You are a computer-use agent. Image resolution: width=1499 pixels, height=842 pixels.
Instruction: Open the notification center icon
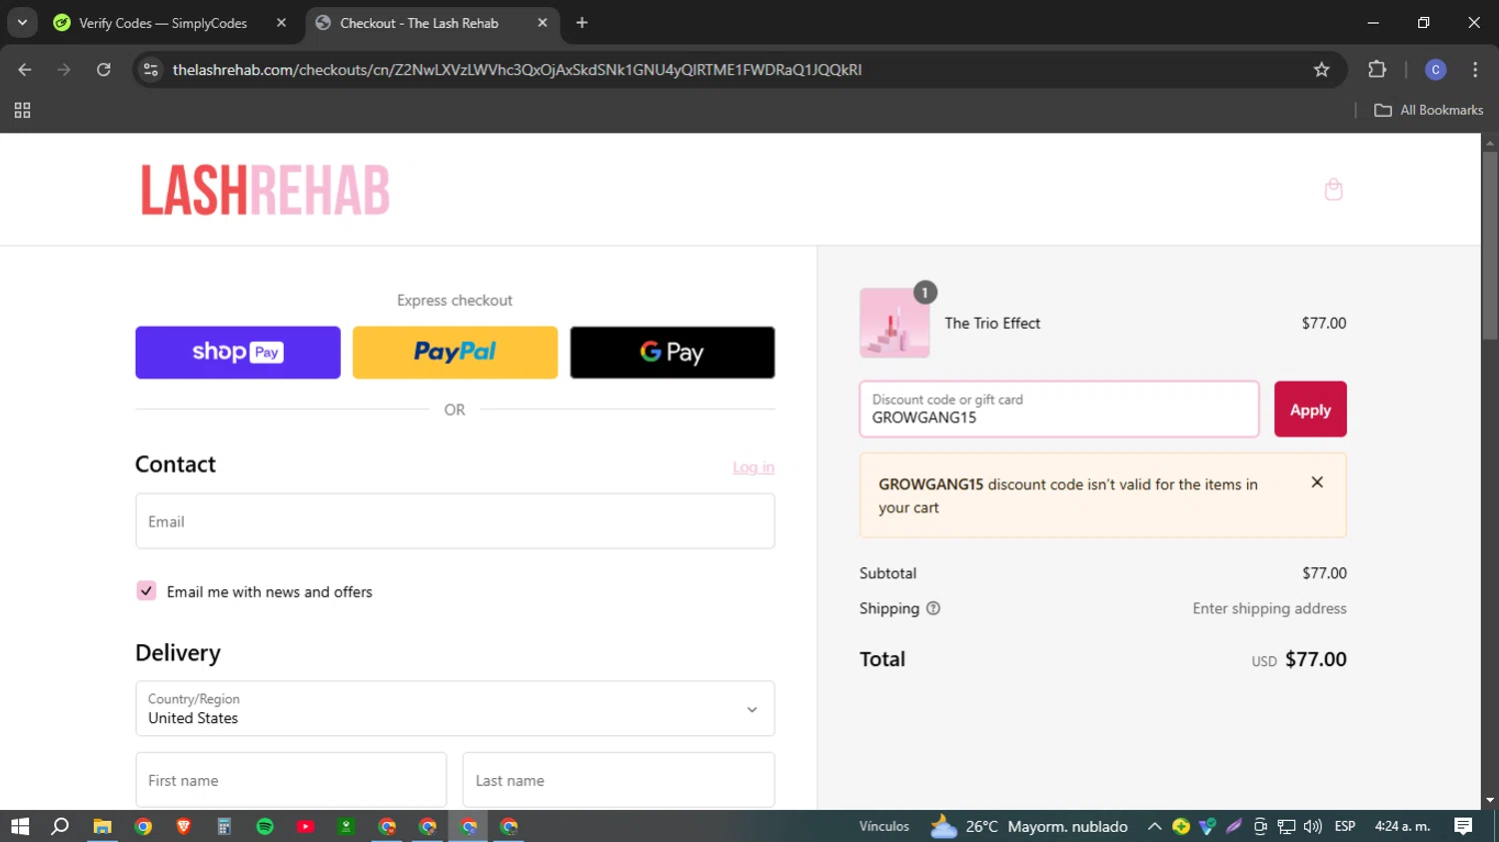pos(1463,826)
